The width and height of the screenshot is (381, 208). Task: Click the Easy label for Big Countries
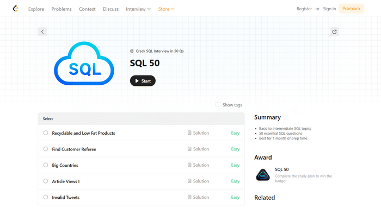click(x=235, y=165)
